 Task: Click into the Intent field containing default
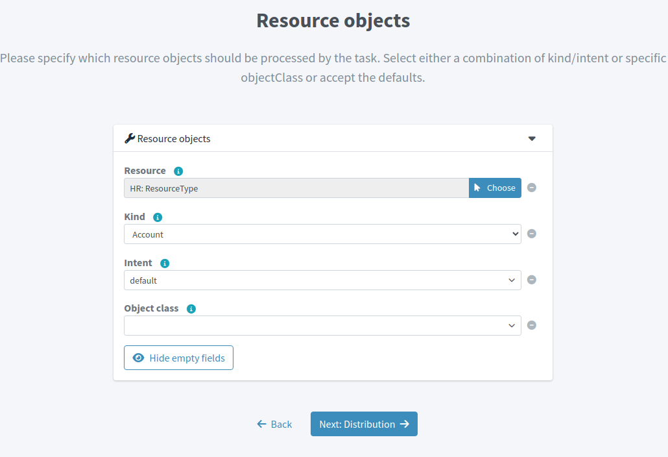311,280
